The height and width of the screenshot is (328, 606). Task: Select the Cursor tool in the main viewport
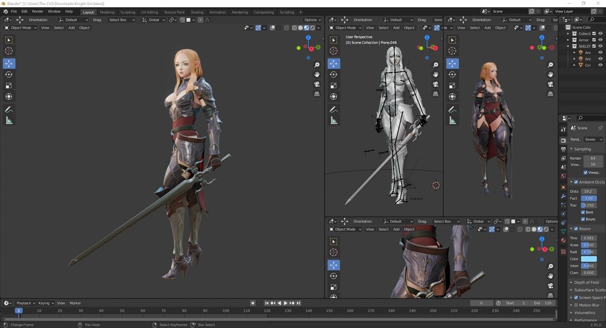[x=9, y=51]
